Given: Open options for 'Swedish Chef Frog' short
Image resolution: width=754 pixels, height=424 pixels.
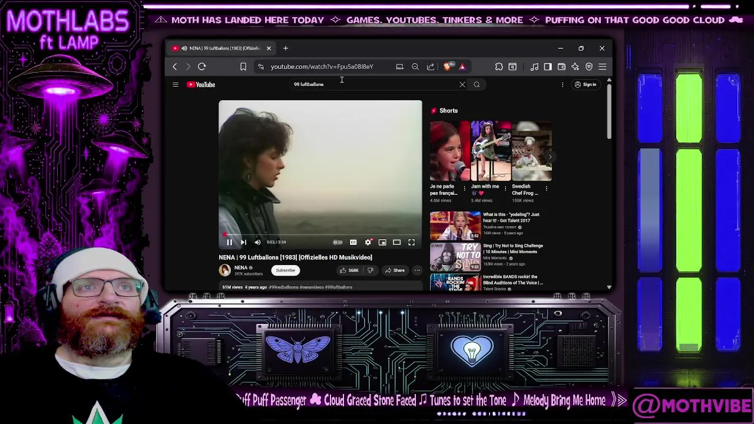Looking at the screenshot, I should [546, 189].
